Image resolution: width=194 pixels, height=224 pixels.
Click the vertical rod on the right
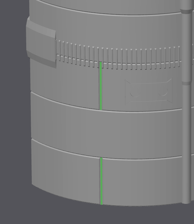pyautogui.click(x=186, y=138)
